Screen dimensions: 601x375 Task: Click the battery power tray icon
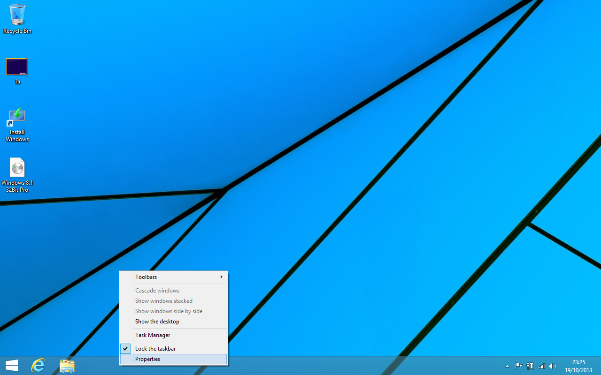pyautogui.click(x=530, y=366)
